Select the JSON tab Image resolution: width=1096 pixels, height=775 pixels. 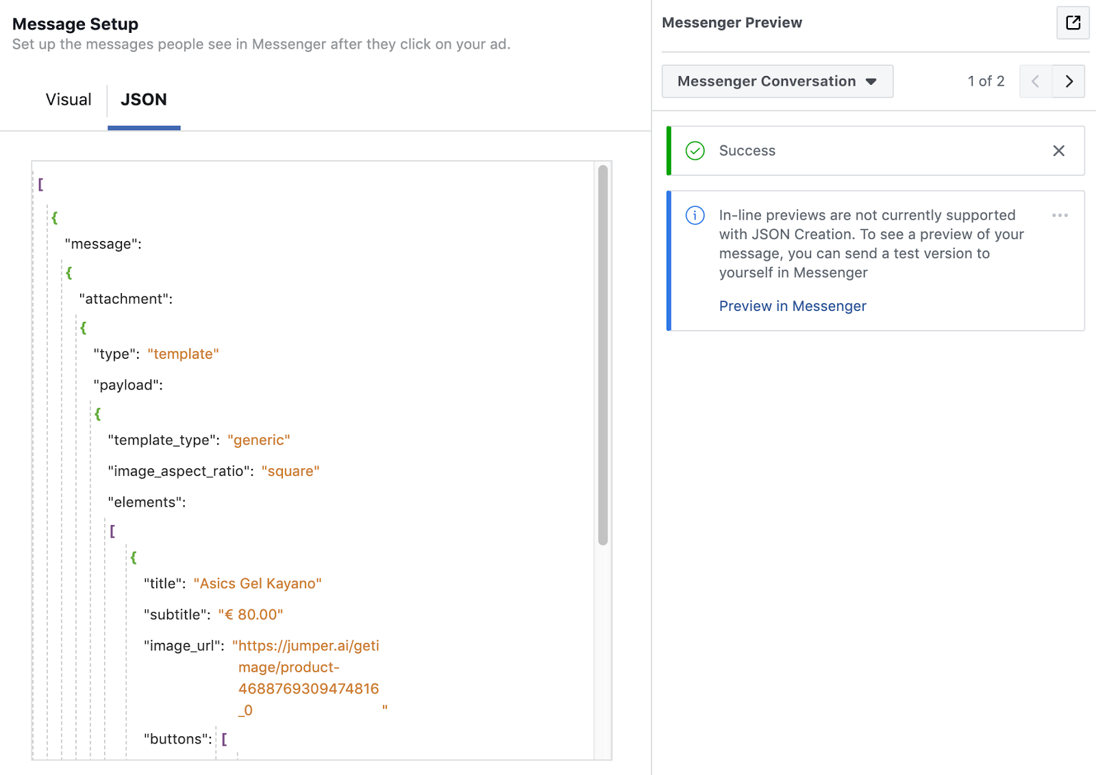click(x=144, y=100)
